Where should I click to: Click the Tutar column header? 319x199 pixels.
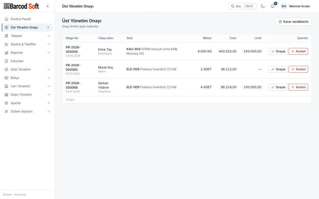tap(233, 38)
